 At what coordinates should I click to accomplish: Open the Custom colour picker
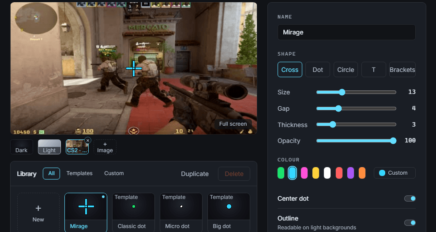coord(395,173)
